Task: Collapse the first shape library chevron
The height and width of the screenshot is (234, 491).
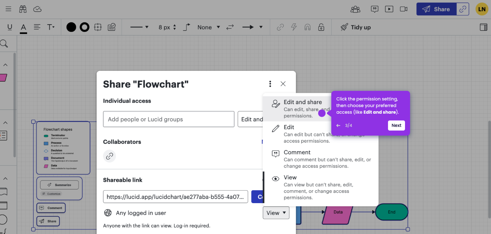Action: click(5, 65)
